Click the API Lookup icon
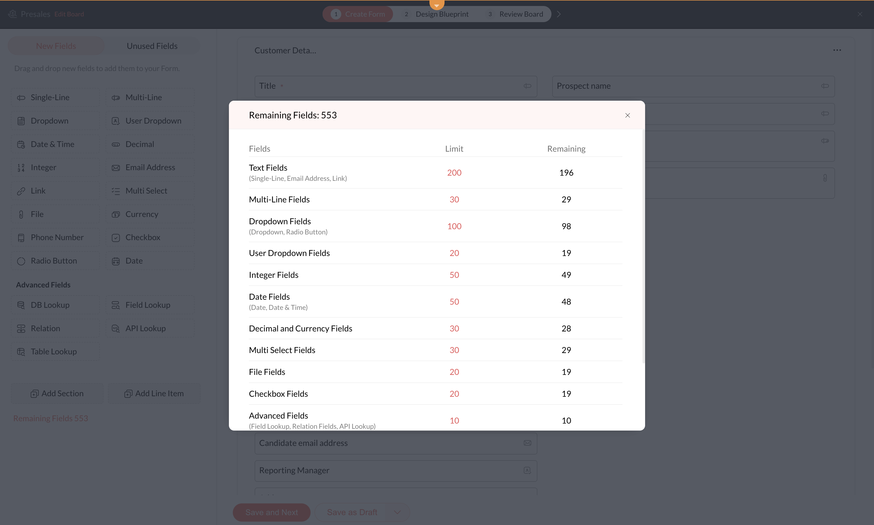874x525 pixels. (x=116, y=328)
